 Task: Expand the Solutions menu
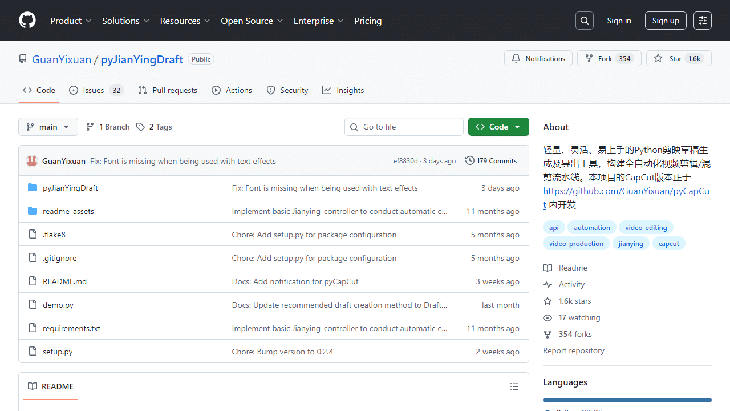point(125,21)
